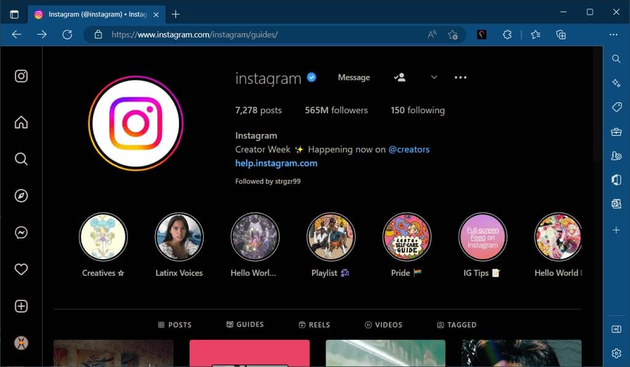Select the Home icon in Instagram's sidebar
Screen dimensions: 630x367
point(21,122)
